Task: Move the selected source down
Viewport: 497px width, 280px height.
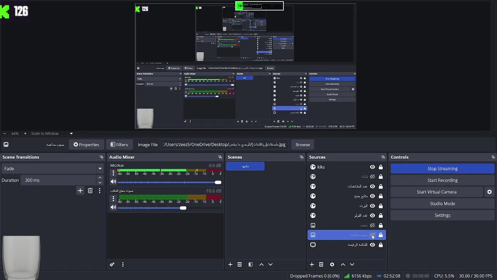Action: [x=352, y=264]
